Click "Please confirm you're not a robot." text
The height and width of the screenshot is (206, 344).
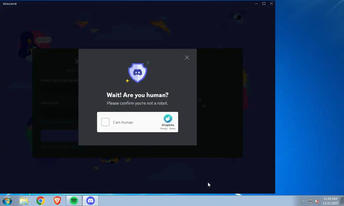(x=138, y=103)
